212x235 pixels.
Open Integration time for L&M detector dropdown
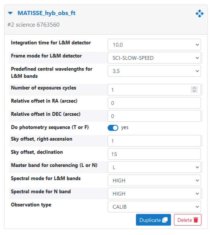click(x=154, y=45)
